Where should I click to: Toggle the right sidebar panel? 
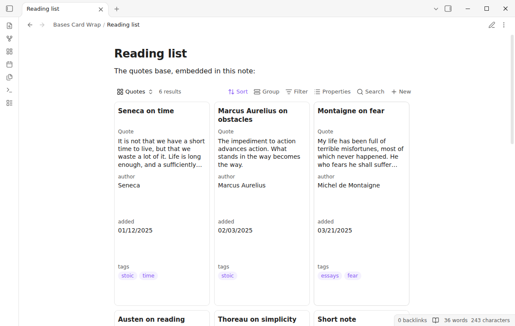pyautogui.click(x=448, y=9)
